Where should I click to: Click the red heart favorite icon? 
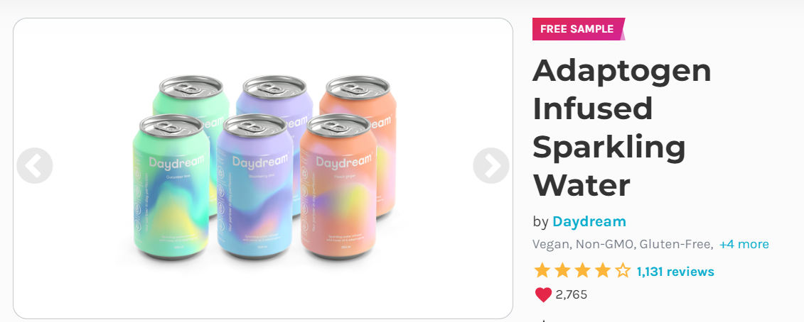point(543,295)
